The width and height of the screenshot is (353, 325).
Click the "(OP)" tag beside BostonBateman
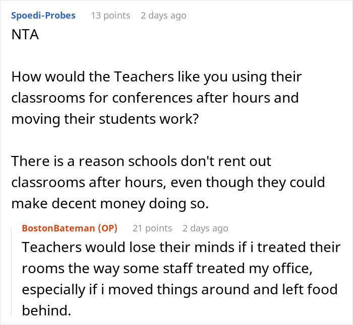(x=106, y=228)
